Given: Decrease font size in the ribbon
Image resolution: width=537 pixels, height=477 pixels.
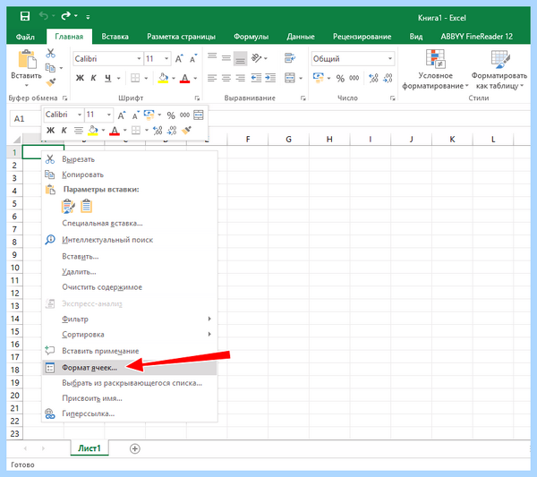Looking at the screenshot, I should click(x=193, y=58).
